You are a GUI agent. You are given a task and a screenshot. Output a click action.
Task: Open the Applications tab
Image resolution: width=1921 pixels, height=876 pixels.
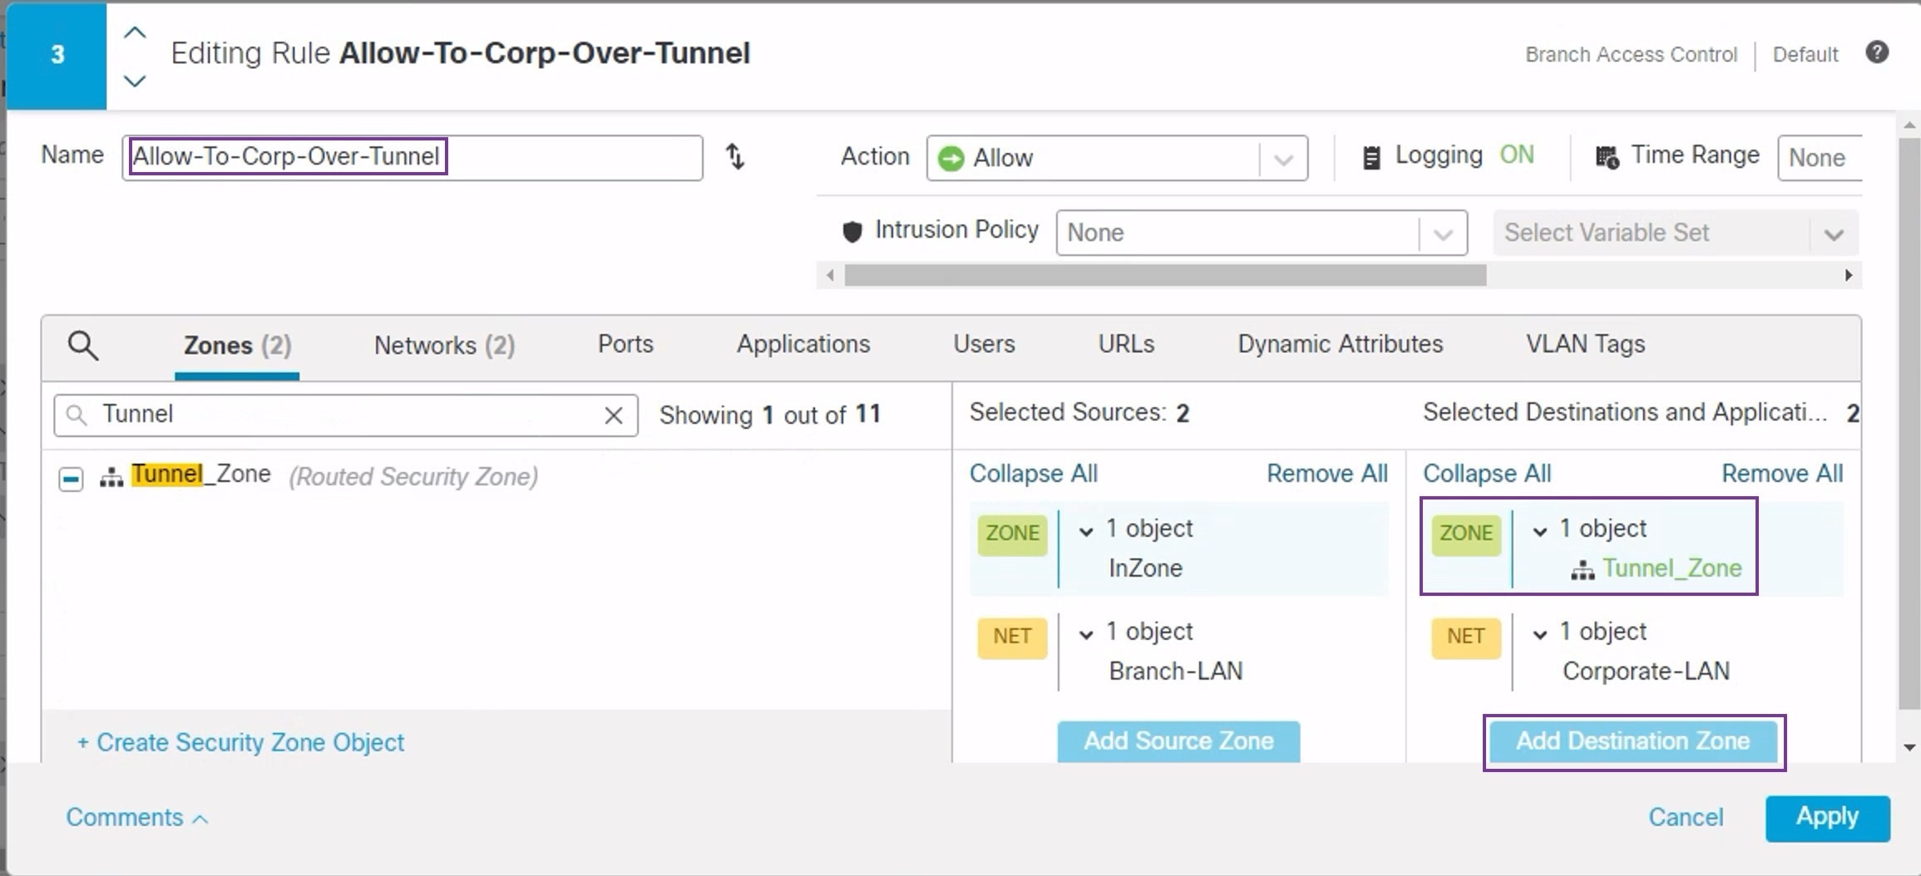click(x=802, y=344)
